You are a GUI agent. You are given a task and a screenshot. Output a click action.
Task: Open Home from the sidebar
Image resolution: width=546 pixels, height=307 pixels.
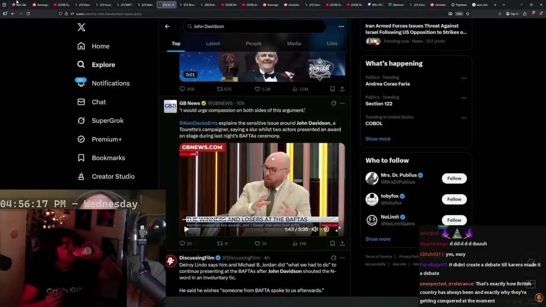(x=93, y=46)
